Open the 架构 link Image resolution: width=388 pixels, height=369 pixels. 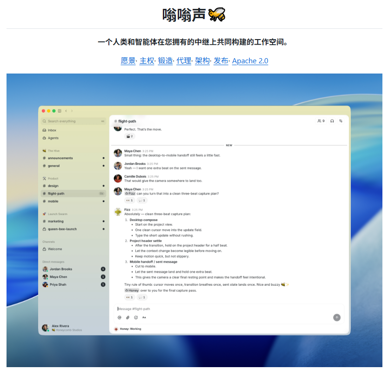click(x=202, y=60)
